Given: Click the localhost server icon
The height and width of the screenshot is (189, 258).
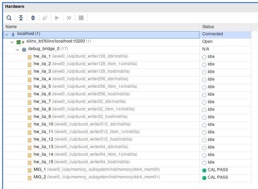Looking at the screenshot, I should (13, 34).
